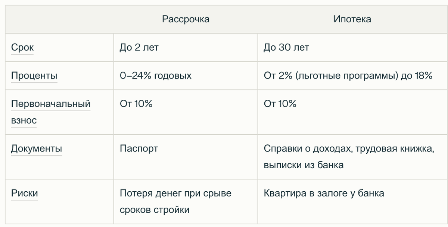Click the До 30 лет cell

coord(286,48)
